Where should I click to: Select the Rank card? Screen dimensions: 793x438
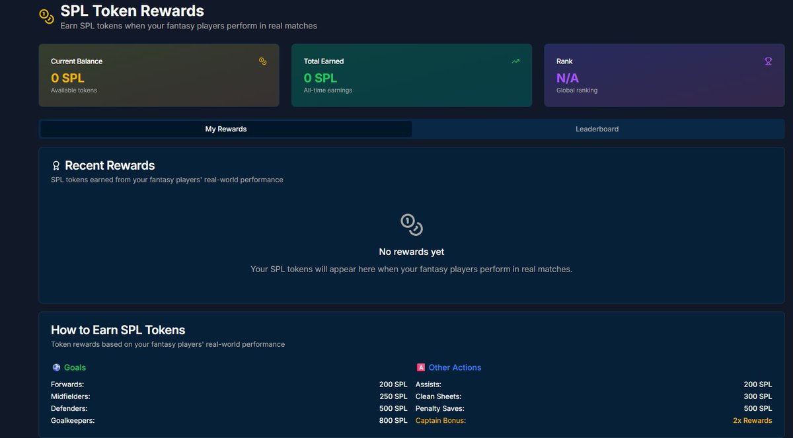click(664, 75)
